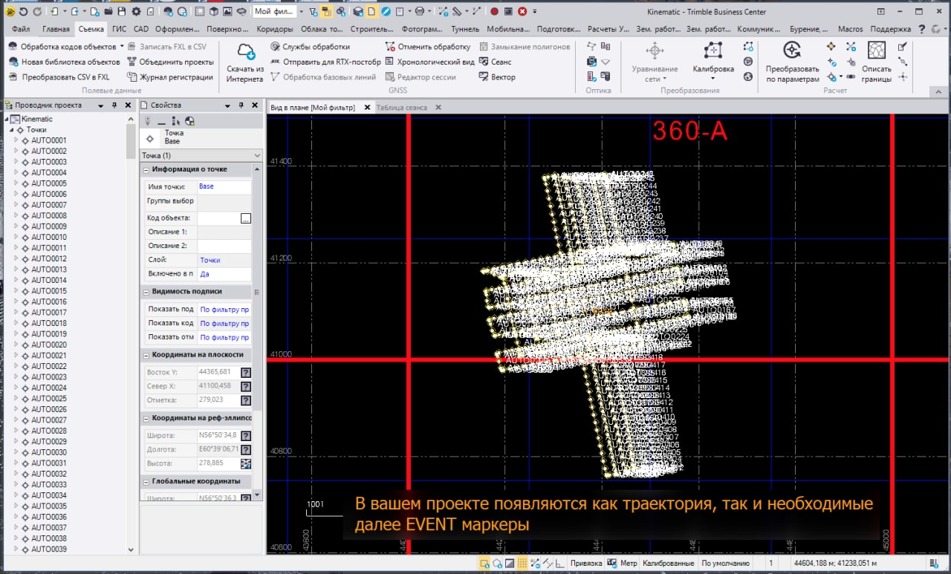This screenshot has height=574, width=951.
Task: Collapse the Информация о точке section
Action: pos(146,169)
